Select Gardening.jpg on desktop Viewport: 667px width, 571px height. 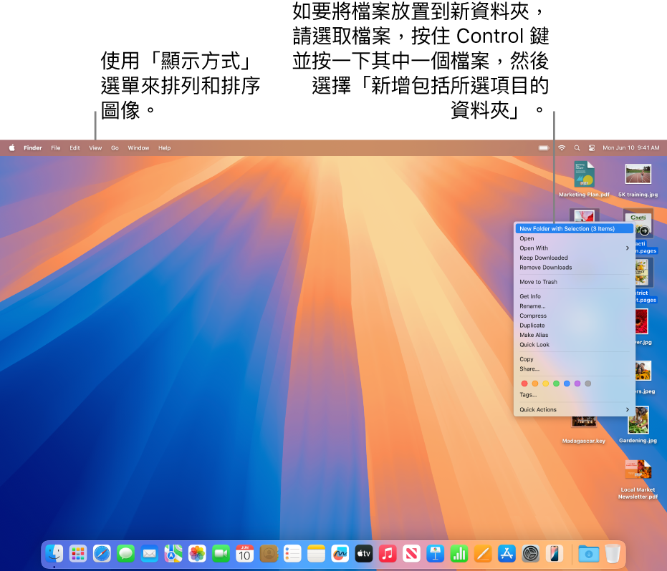tap(638, 425)
